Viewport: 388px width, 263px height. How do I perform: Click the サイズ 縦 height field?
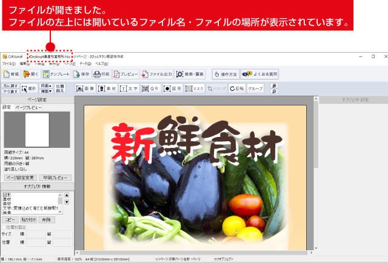pyautogui.click(x=62, y=234)
